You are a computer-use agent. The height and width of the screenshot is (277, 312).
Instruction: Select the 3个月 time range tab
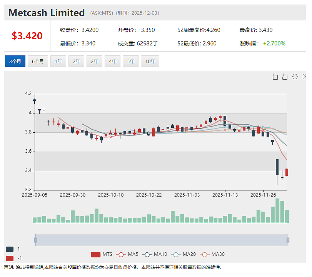tap(15, 61)
